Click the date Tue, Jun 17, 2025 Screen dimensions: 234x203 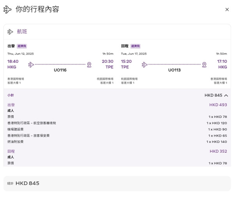pos(134,53)
